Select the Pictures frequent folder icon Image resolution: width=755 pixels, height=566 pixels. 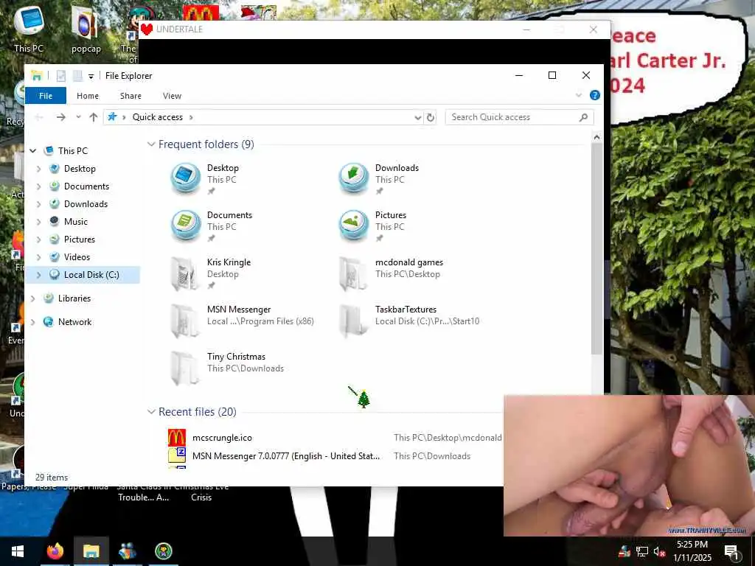click(354, 226)
